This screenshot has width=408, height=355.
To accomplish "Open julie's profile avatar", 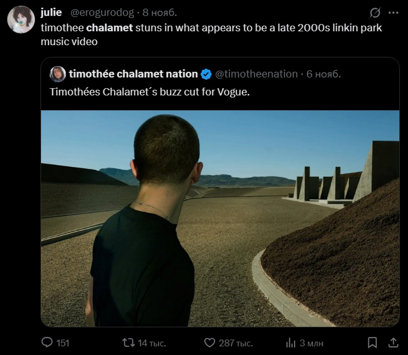I will click(21, 20).
